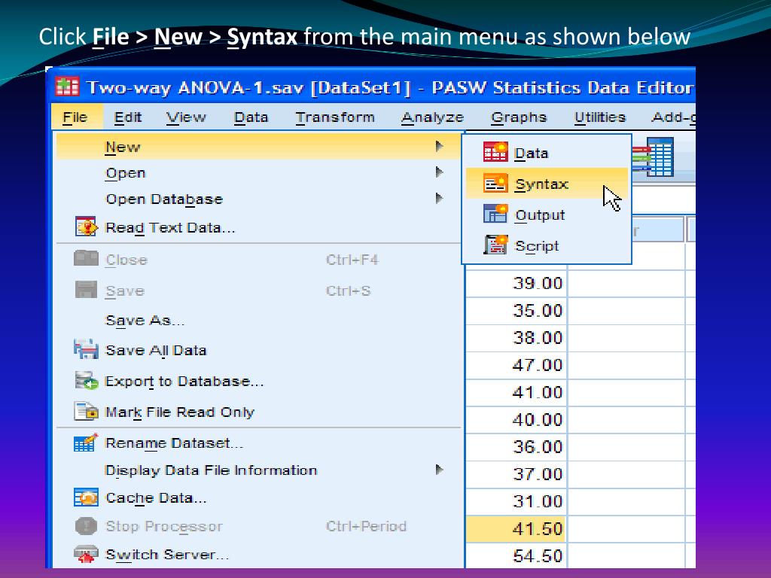The image size is (771, 578).
Task: Click the Rename Dataset icon
Action: tap(86, 443)
